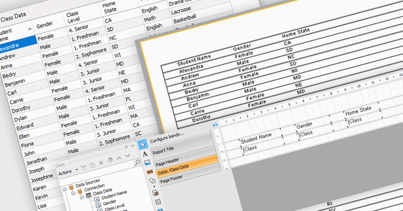
Task: Select the pointer arrow tool
Action: click(143, 145)
